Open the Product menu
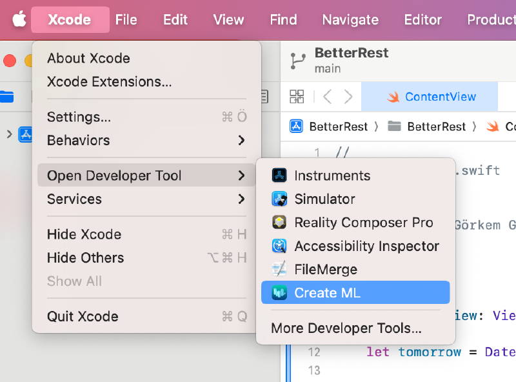This screenshot has height=382, width=516. pos(491,20)
